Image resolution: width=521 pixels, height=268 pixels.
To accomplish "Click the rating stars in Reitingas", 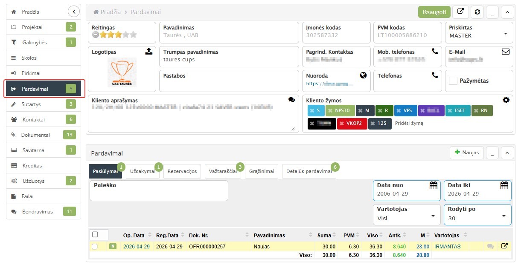I will 119,35.
